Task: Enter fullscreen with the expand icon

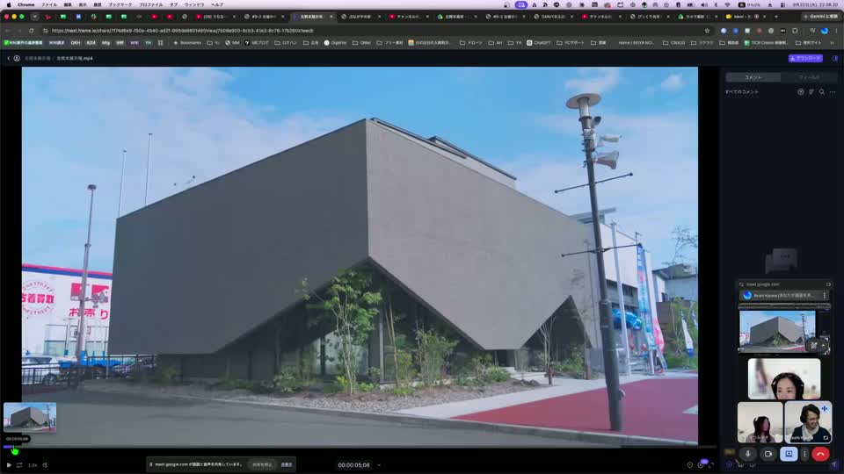Action: click(x=711, y=465)
